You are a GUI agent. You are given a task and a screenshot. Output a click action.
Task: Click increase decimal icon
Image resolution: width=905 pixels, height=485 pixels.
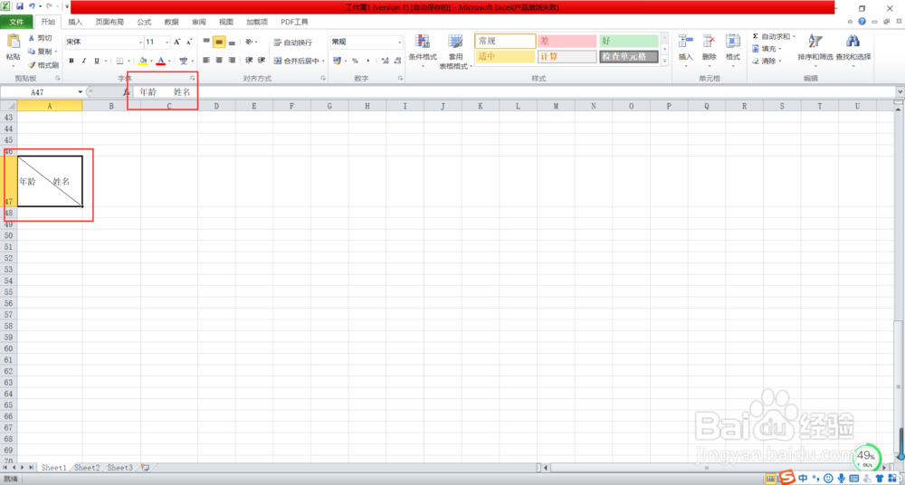385,61
